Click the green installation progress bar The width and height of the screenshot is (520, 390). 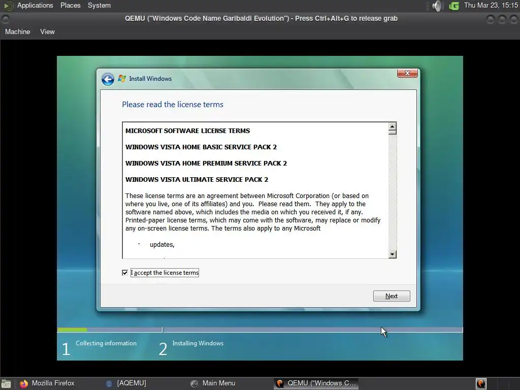coord(72,330)
